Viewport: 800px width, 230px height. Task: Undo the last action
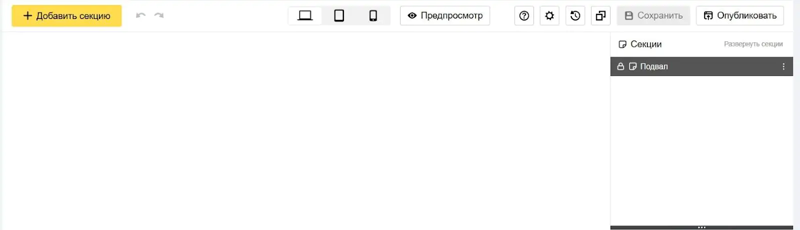(x=141, y=15)
